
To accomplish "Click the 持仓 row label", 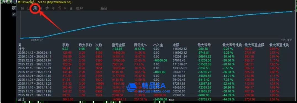I will [x=21, y=49].
